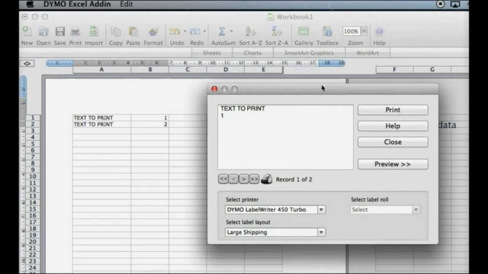Viewport: 488px width, 274px height.
Task: Click the Help toolbar icon
Action: click(379, 31)
